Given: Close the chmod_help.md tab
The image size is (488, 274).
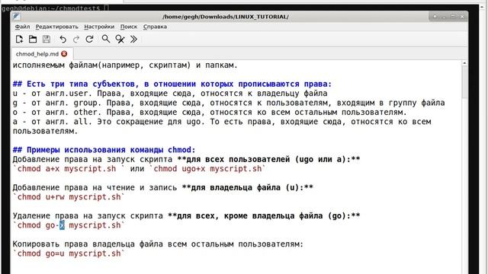Looking at the screenshot, I should (64, 54).
